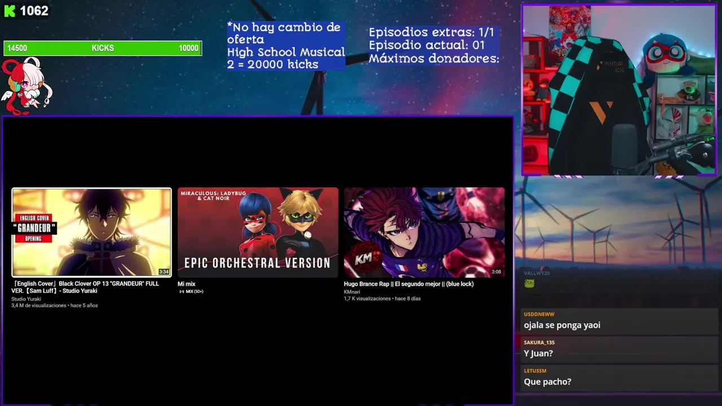Viewport: 722px width, 406px height.
Task: Click the 3:08 duration badge on Hugo Brance
Action: point(496,272)
